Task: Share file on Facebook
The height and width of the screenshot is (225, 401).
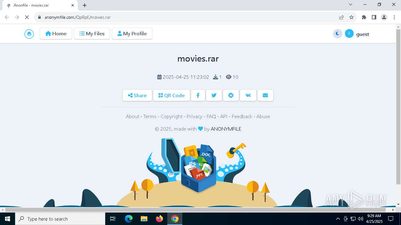Action: (198, 95)
